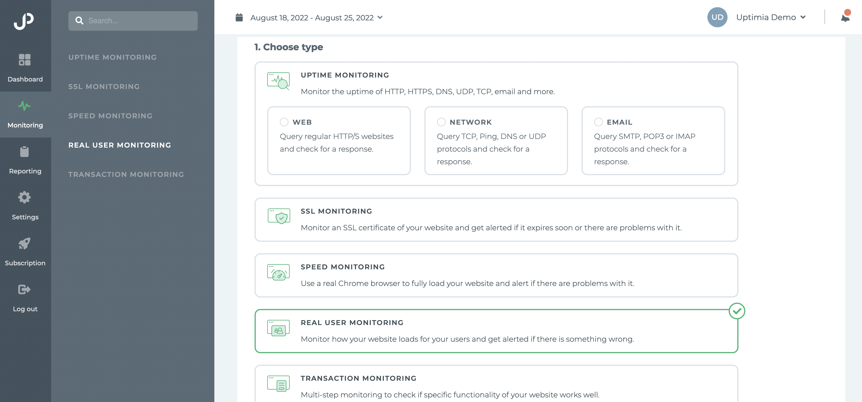Open the Settings gear icon
The width and height of the screenshot is (862, 402).
[x=24, y=197]
